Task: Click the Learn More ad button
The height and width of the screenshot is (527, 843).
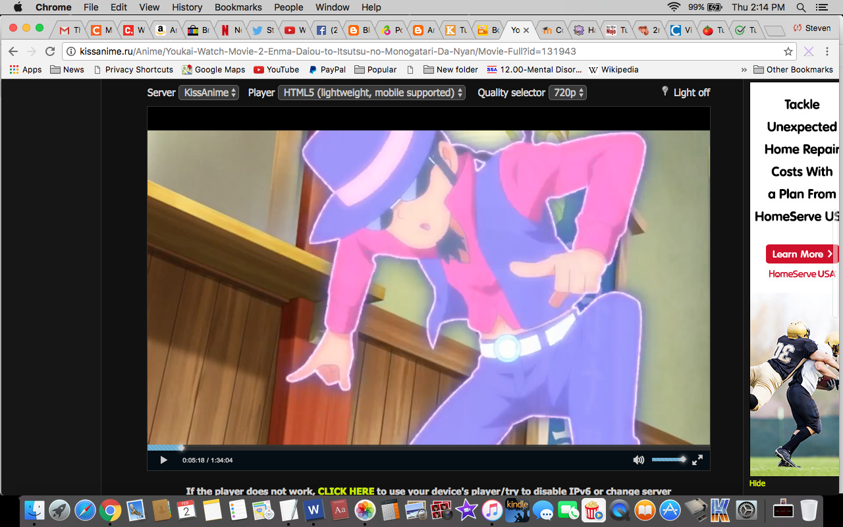Action: pyautogui.click(x=802, y=254)
